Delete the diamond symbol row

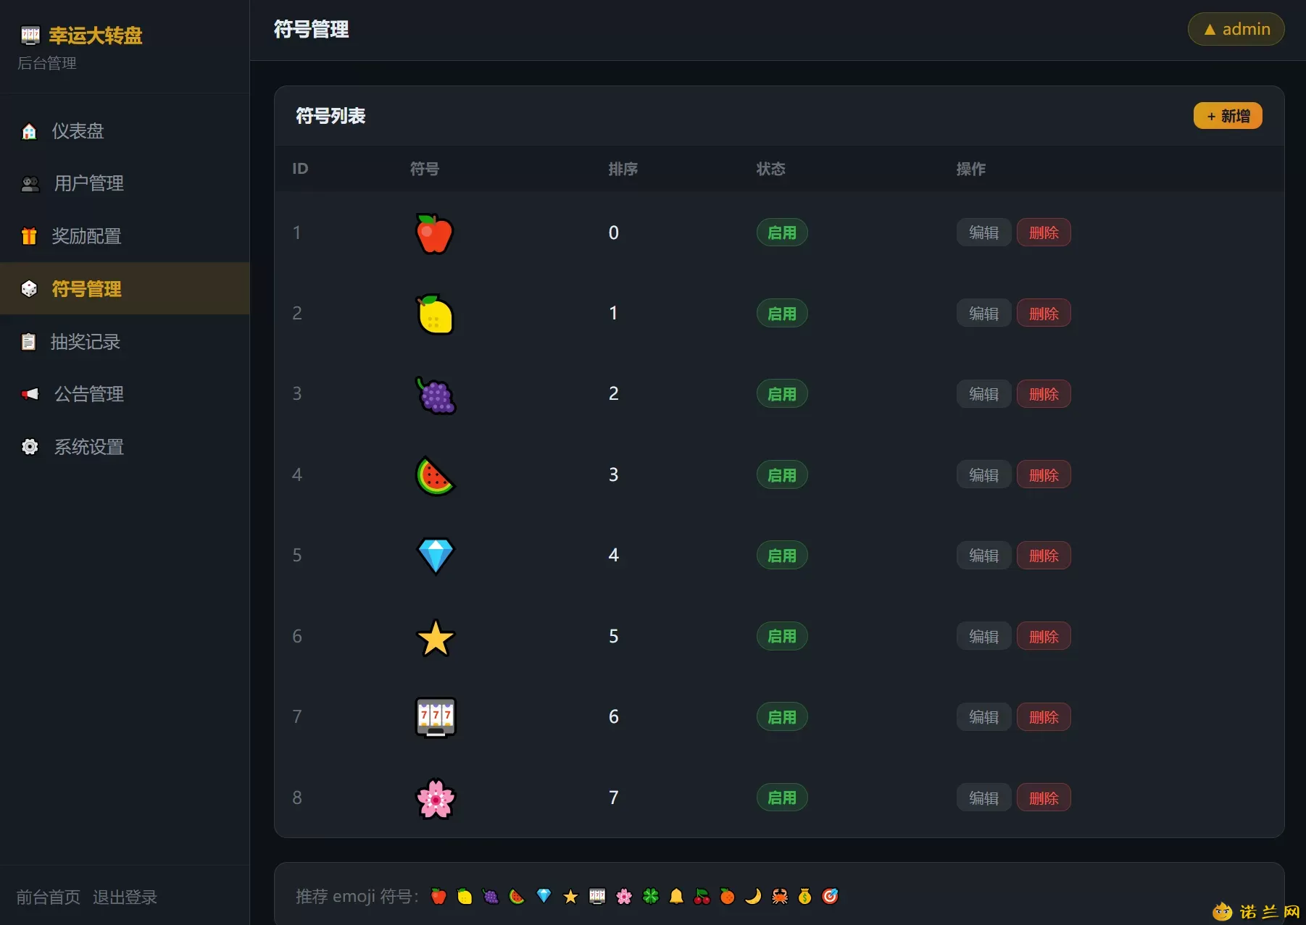pos(1044,556)
